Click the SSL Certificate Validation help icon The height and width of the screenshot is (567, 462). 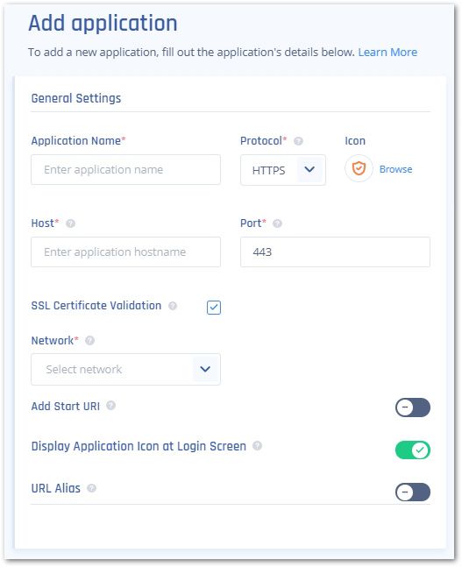point(173,306)
